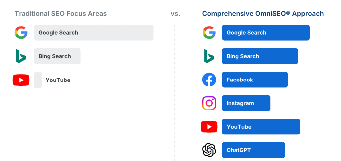Click the ChatGPT logo icon
The width and height of the screenshot is (341, 161).
pos(209,150)
